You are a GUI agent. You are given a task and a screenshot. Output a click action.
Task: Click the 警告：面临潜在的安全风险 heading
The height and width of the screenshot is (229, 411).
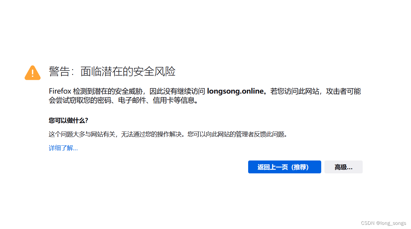pyautogui.click(x=112, y=71)
